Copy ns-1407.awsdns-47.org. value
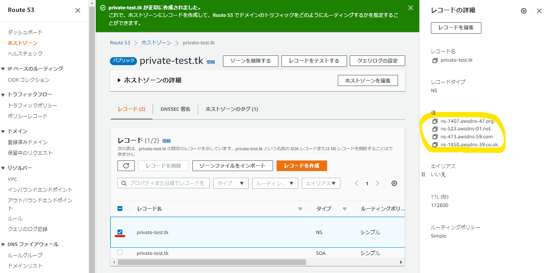This screenshot has width=547, height=273. click(x=435, y=121)
